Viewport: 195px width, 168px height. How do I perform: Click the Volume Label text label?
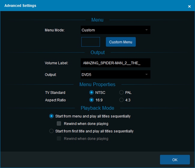[x=56, y=63]
